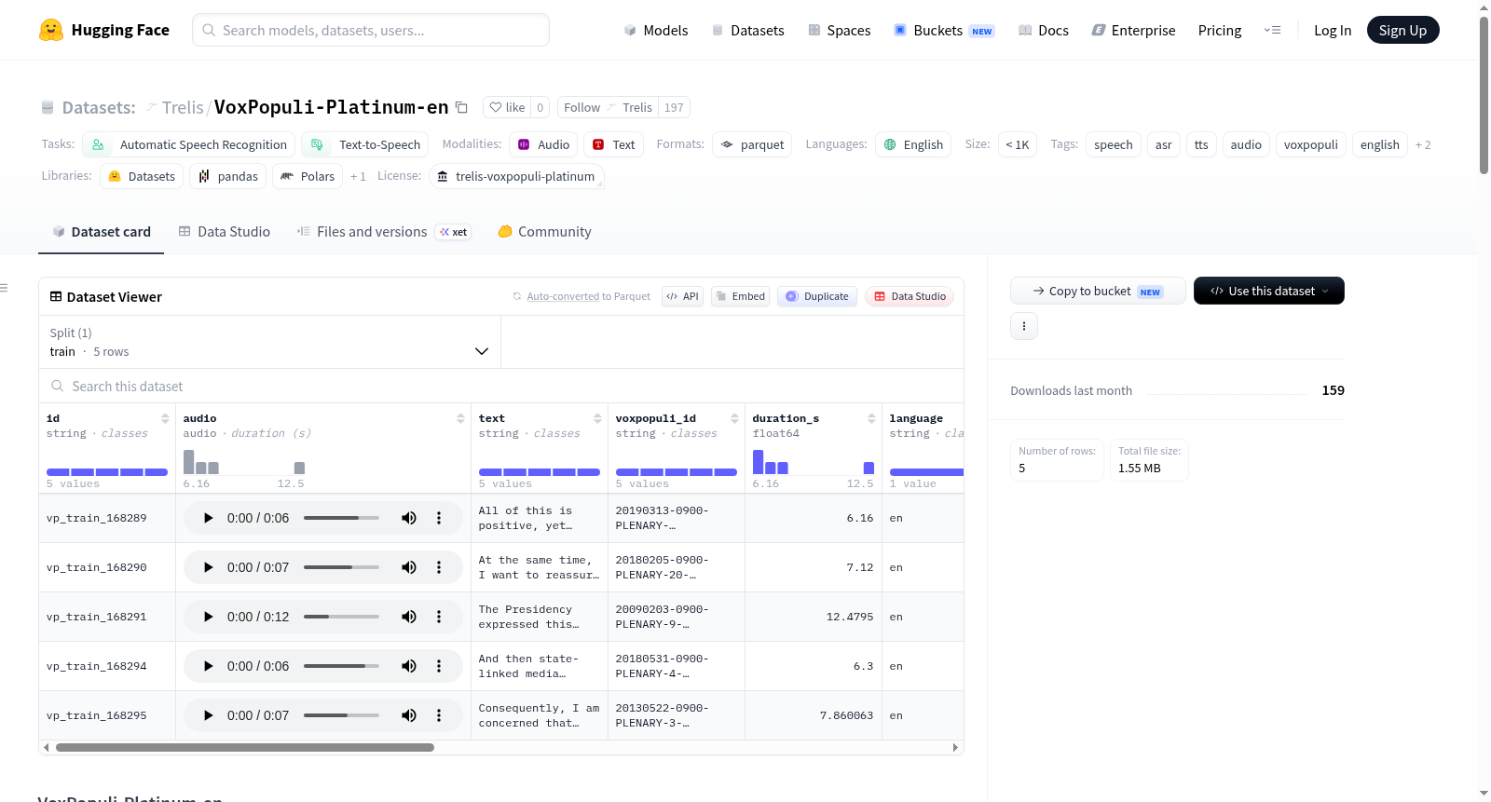Expand the left sidebar toggle icon

(5, 288)
